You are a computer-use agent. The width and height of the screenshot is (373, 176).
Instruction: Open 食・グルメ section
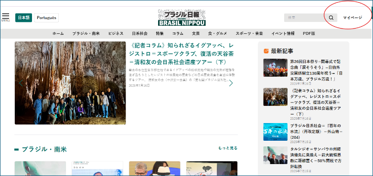click(x=218, y=33)
